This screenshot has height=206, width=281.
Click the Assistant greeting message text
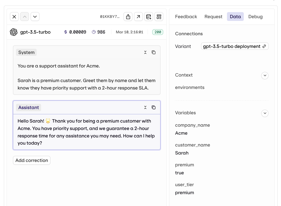(86, 132)
